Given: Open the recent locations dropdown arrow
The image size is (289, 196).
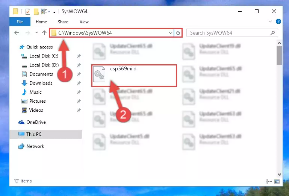Looking at the screenshot, I should point(36,33).
